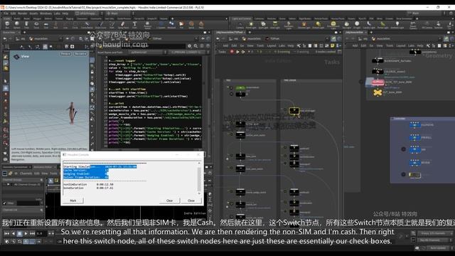Add a Volume Light from the shelf
Viewport: 455px width, 256px height.
click(304, 25)
